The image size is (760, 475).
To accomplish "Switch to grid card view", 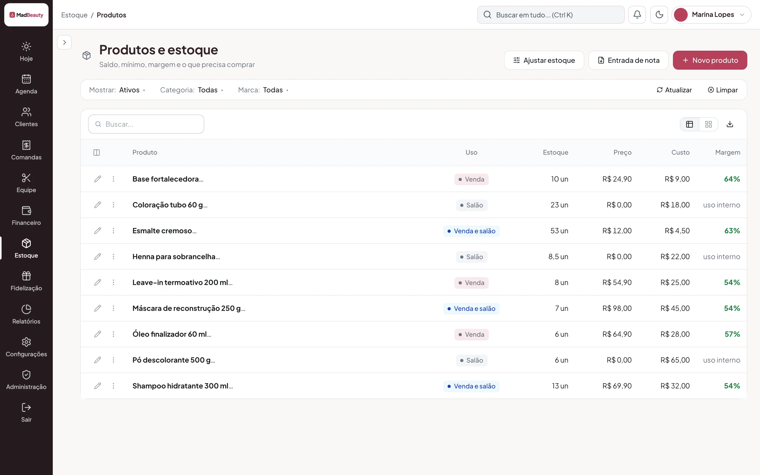I will (708, 124).
